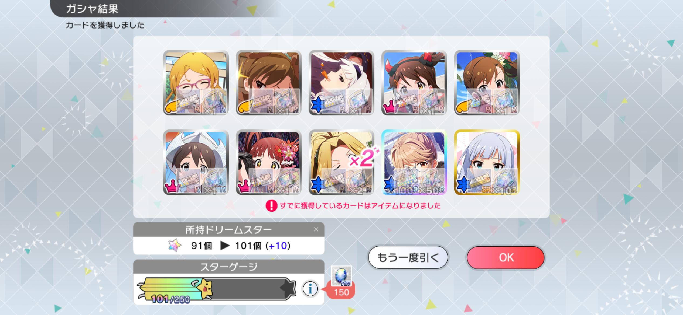The width and height of the screenshot is (683, 315).
Task: Tap the ガシャ結果 header title
Action: point(92,9)
